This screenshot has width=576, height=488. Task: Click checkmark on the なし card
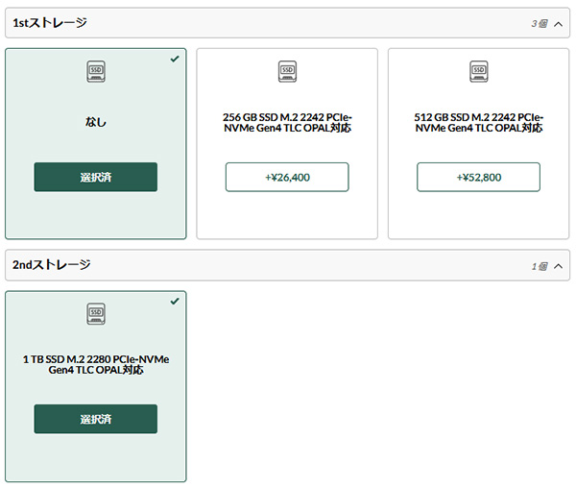[x=175, y=59]
